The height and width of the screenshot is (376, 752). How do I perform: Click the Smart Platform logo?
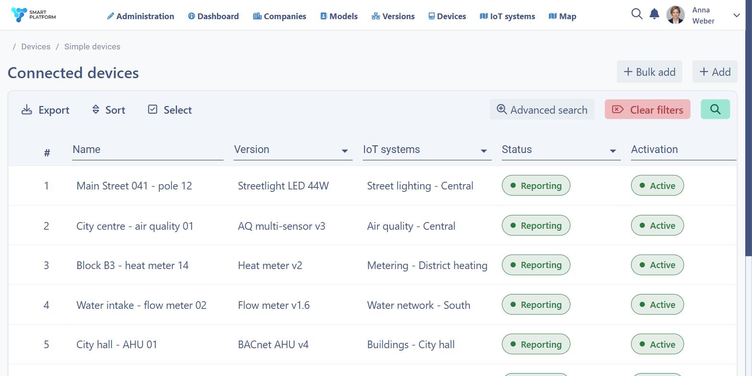tap(33, 15)
